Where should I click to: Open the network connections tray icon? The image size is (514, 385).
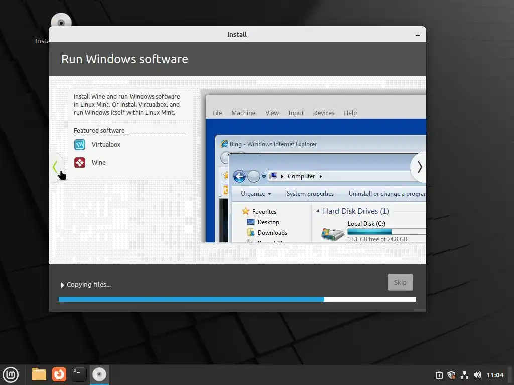click(464, 375)
